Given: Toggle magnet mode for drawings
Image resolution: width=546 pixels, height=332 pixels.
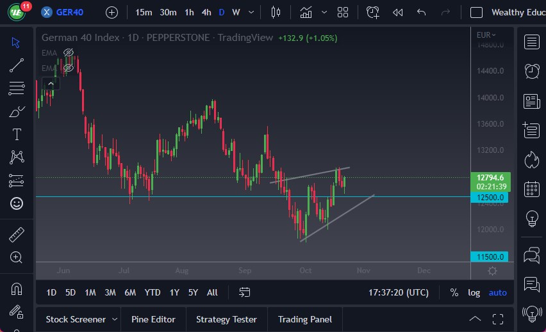Looking at the screenshot, I should pyautogui.click(x=17, y=289).
